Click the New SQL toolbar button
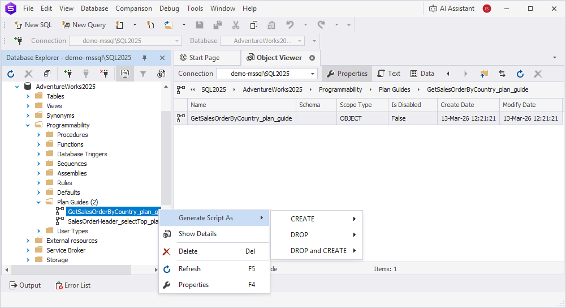 (33, 25)
